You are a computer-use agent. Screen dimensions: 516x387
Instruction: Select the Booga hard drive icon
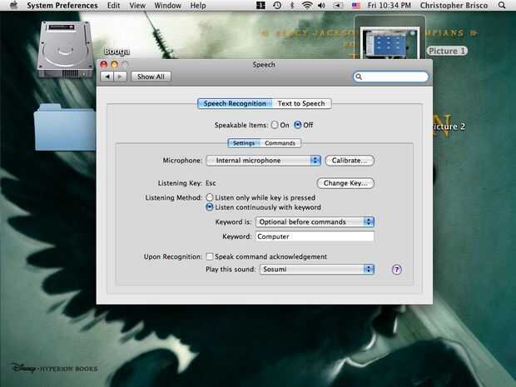[65, 49]
